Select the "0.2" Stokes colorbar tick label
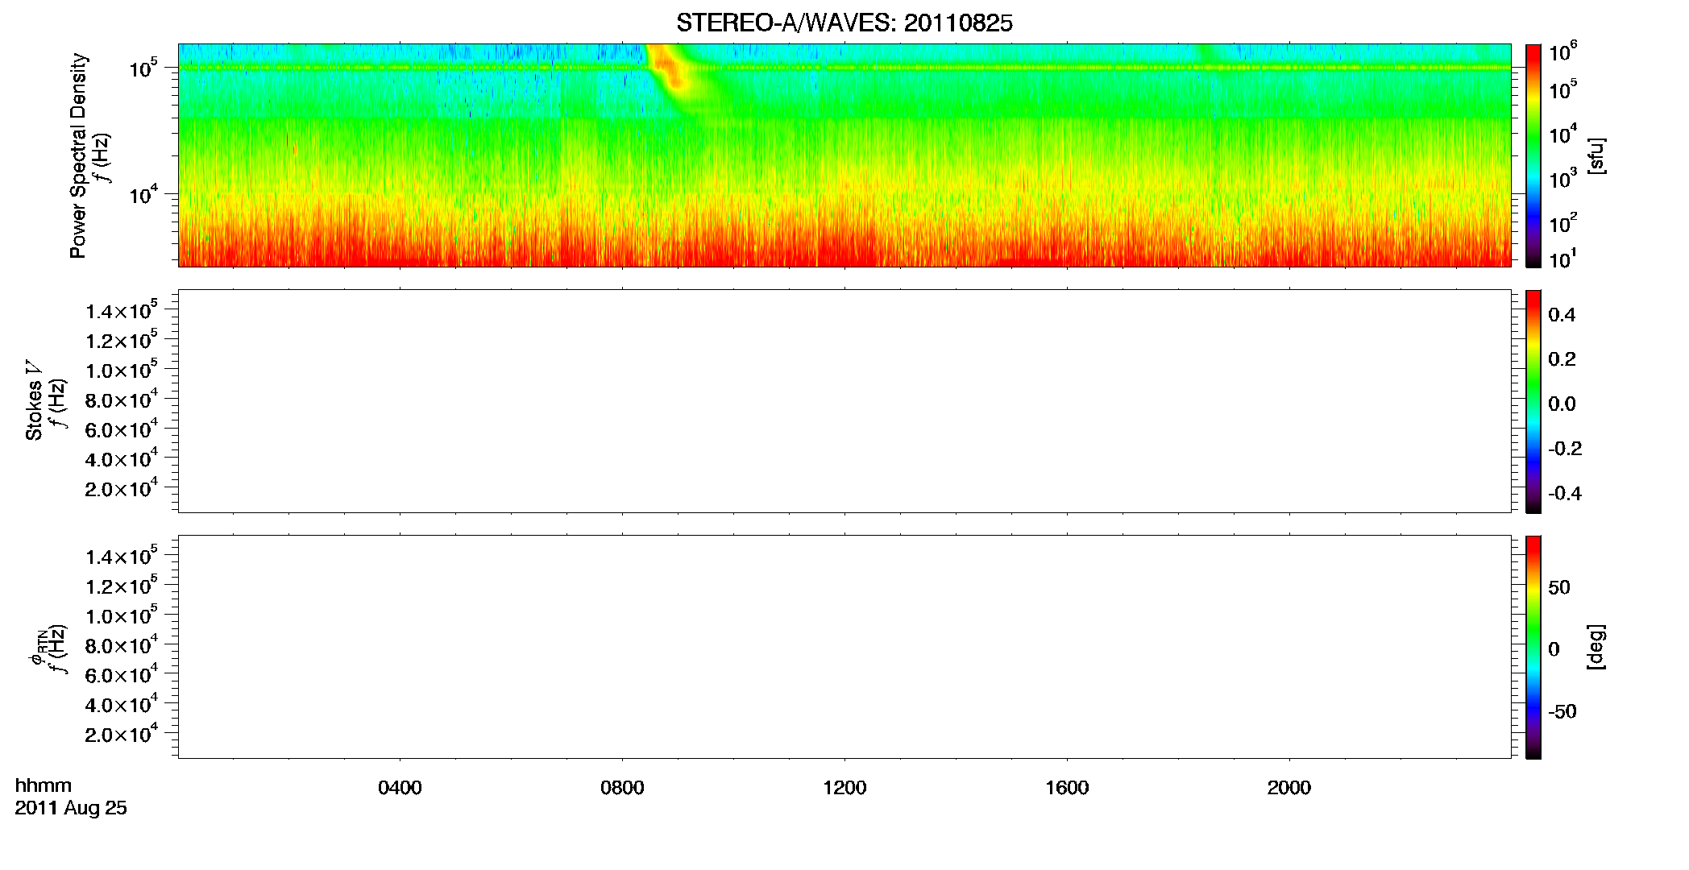Screen dimensions: 1689x870 pos(1562,359)
